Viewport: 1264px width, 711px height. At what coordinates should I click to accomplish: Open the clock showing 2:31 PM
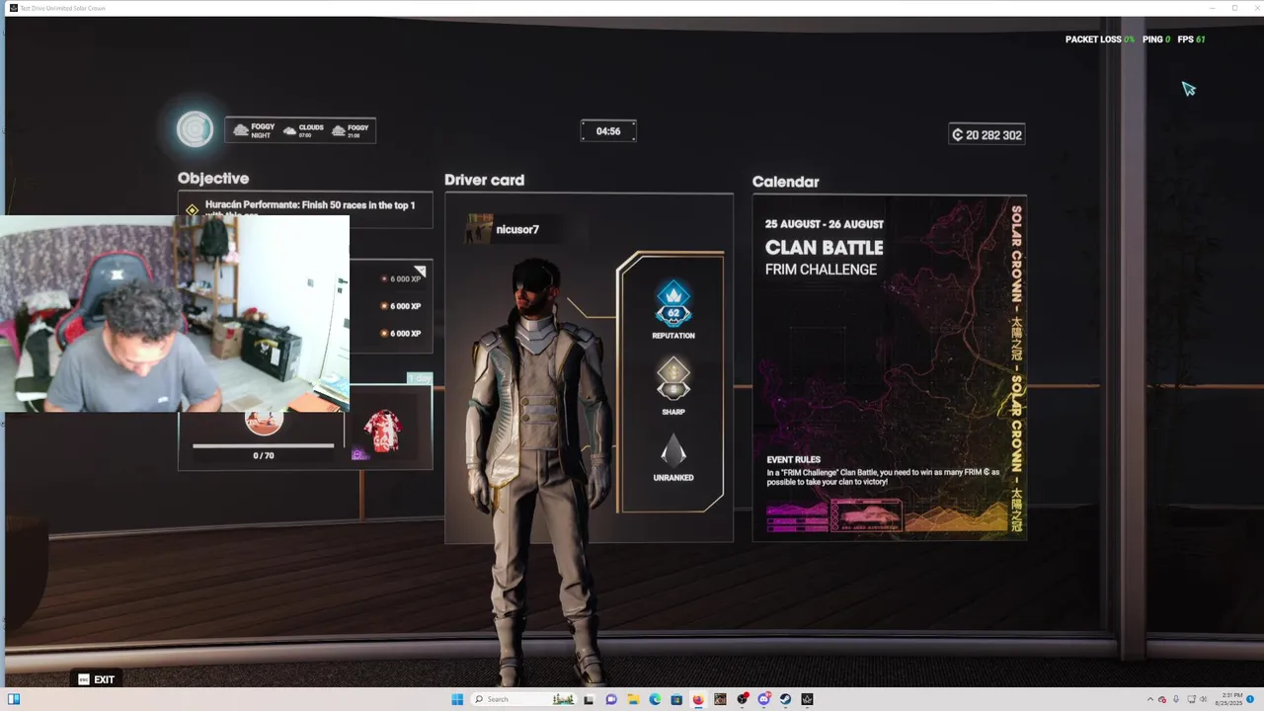coord(1228,699)
